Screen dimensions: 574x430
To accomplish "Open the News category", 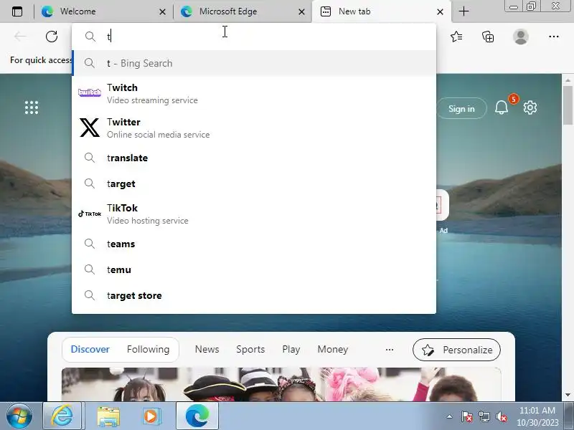I will coord(207,350).
